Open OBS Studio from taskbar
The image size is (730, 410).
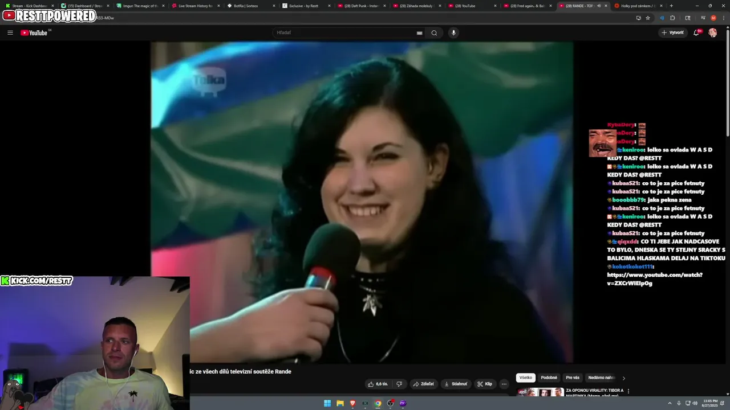tap(390, 403)
